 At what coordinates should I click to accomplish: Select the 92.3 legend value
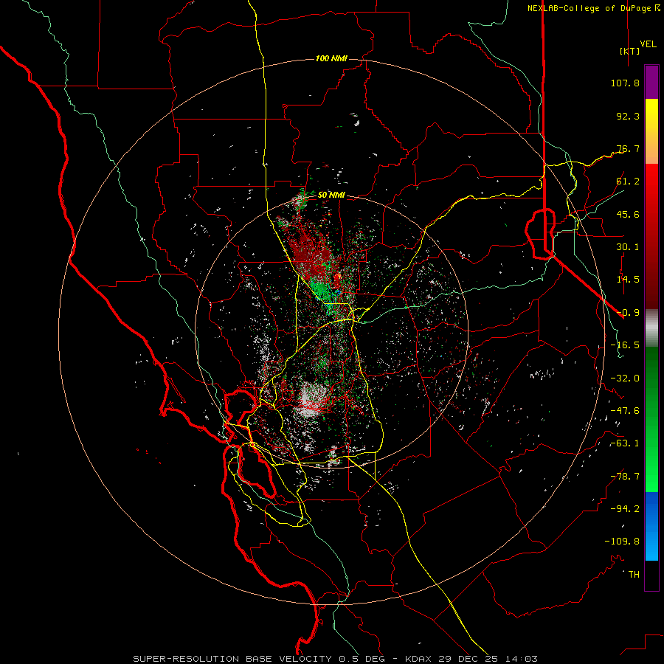628,116
